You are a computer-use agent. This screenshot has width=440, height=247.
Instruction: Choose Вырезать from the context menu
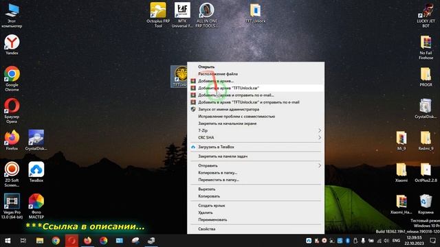coord(256,189)
